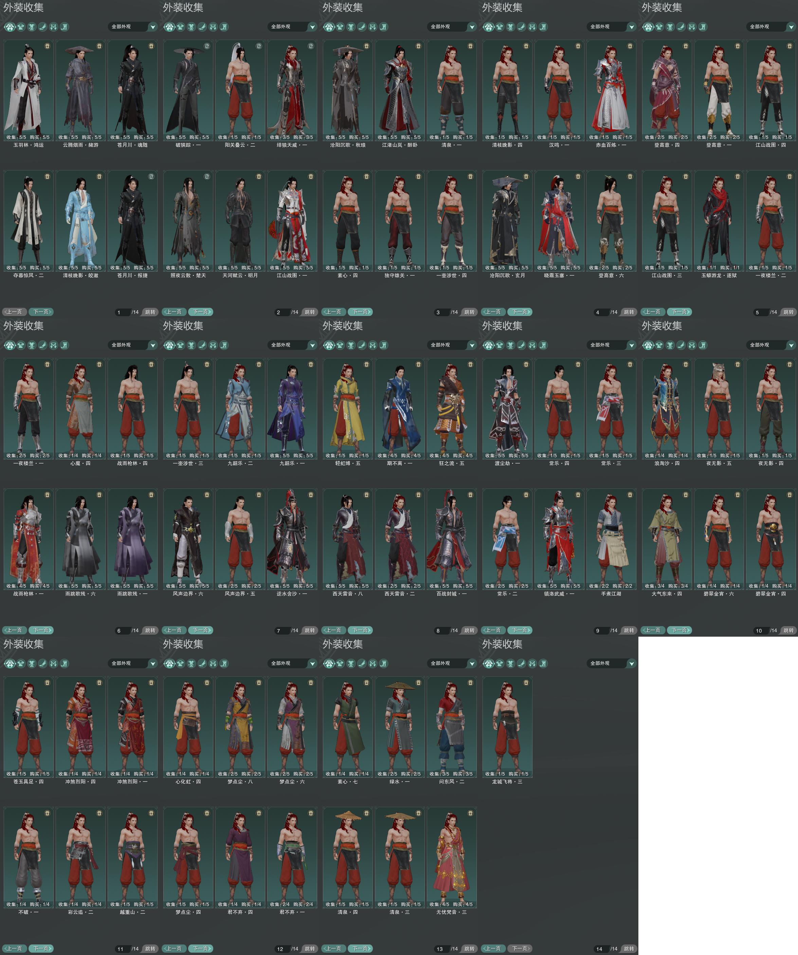
Task: Click delete icon on 江山战图·一 card, page 2
Action: 311,176
